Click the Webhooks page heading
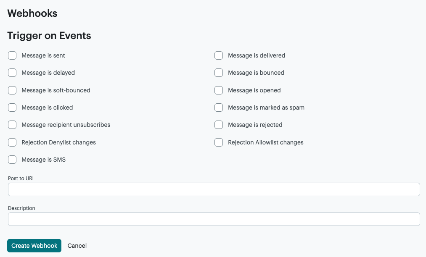This screenshot has width=426, height=257. pos(32,13)
